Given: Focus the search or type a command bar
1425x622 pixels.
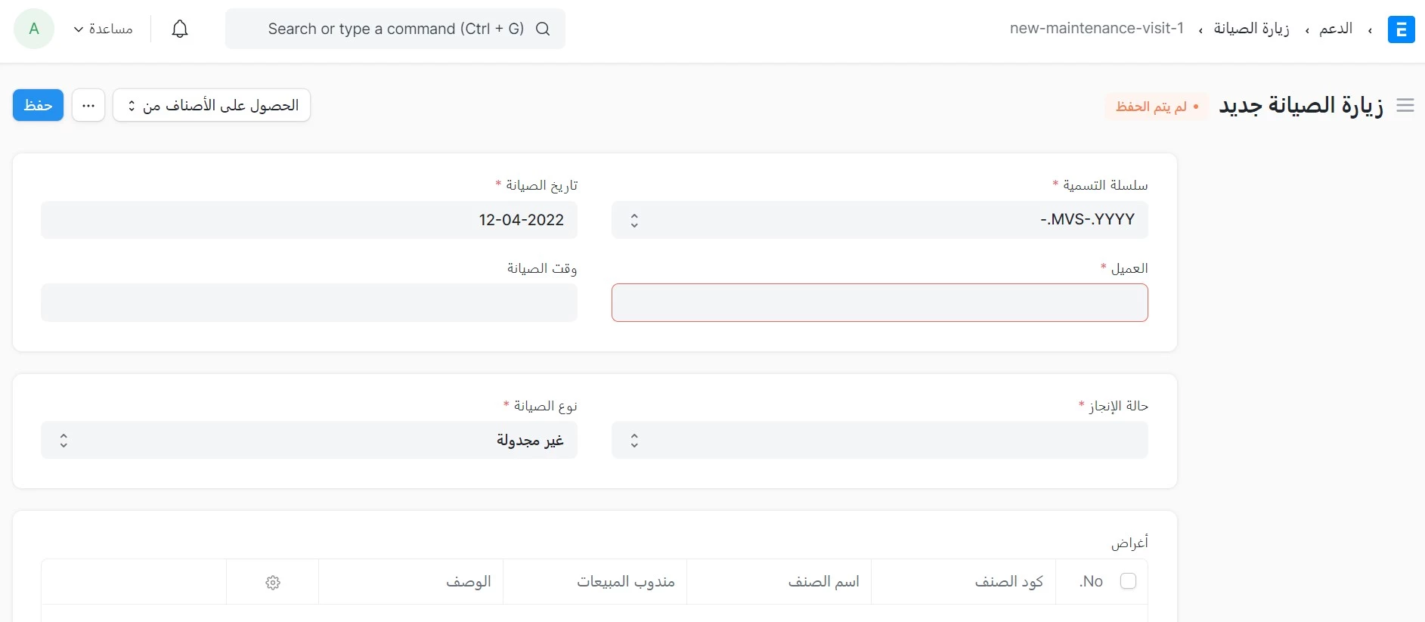Looking at the screenshot, I should (395, 29).
